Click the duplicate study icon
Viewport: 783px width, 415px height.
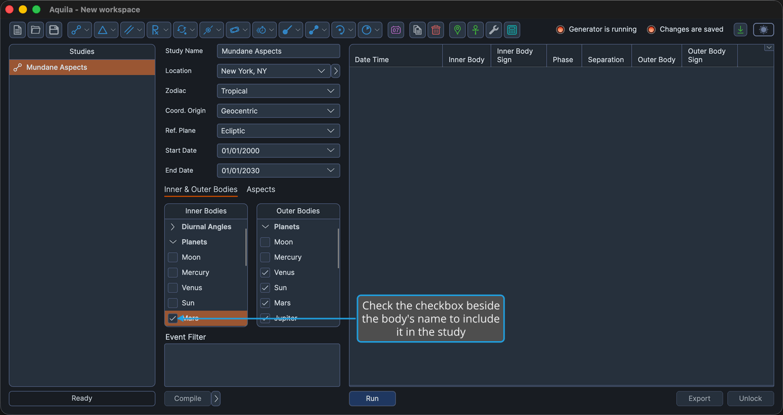[x=418, y=30]
